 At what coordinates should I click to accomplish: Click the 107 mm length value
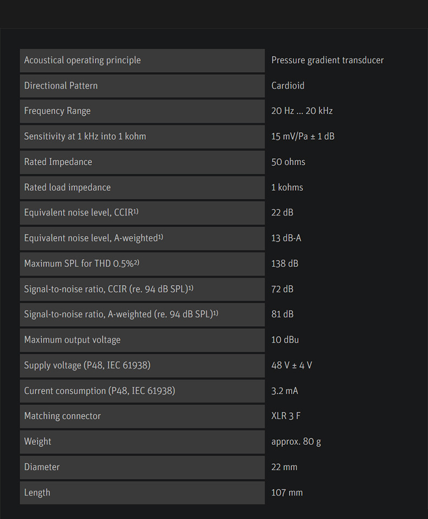point(287,492)
